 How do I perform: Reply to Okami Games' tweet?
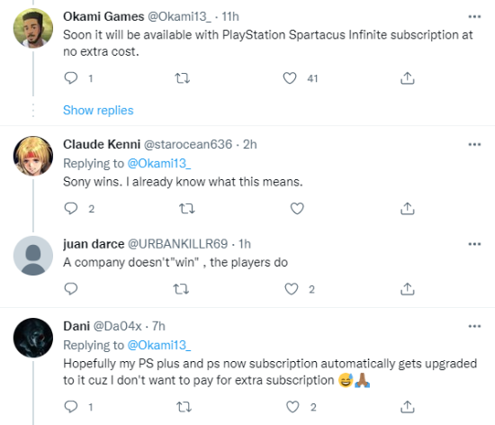pyautogui.click(x=71, y=78)
